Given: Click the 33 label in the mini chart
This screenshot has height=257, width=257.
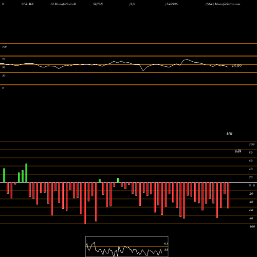Looking at the screenshot, I should (166, 250).
